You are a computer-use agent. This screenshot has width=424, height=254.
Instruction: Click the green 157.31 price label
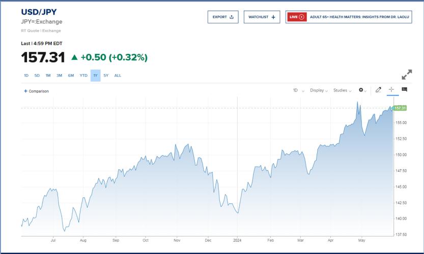[400, 108]
